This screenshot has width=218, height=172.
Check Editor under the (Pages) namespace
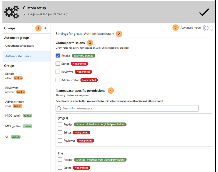click(x=60, y=133)
